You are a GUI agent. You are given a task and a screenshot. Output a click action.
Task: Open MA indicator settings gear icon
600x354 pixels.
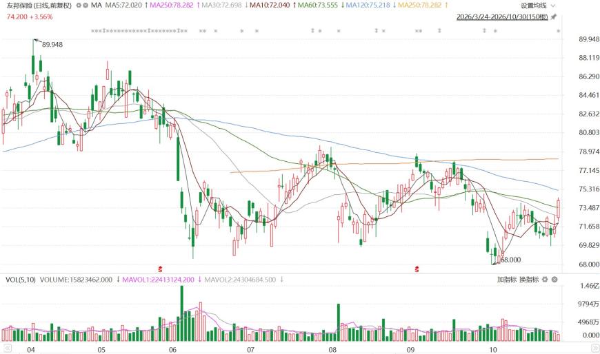pyautogui.click(x=79, y=6)
